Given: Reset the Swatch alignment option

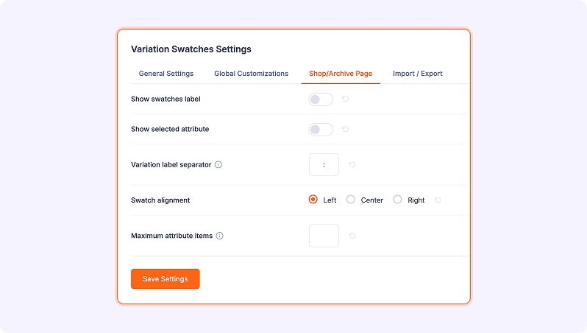Looking at the screenshot, I should point(438,200).
